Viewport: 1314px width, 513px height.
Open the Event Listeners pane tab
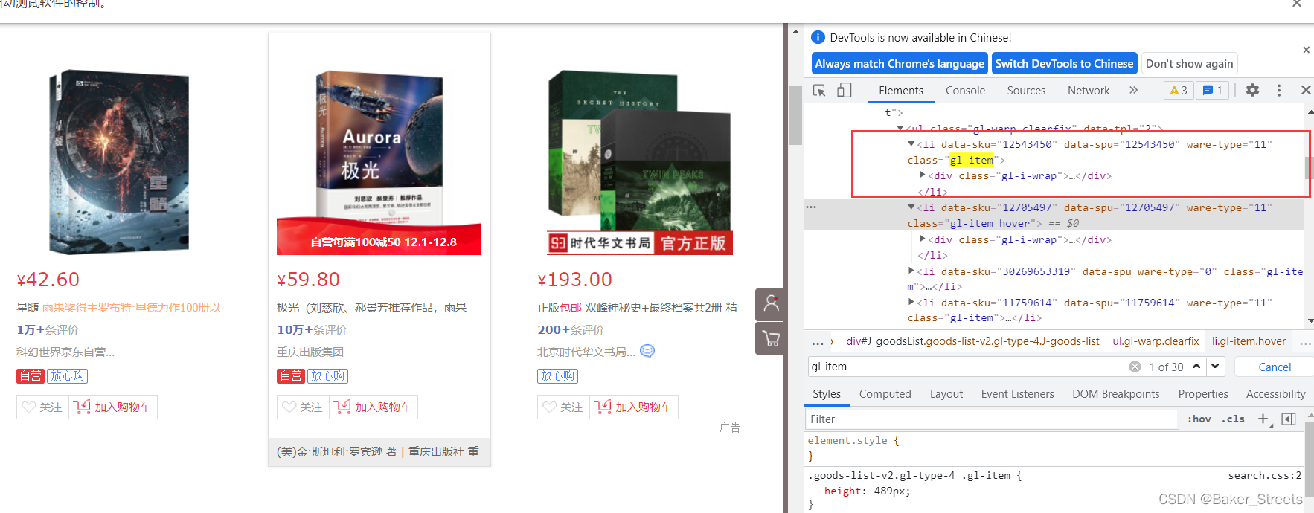[x=1017, y=394]
